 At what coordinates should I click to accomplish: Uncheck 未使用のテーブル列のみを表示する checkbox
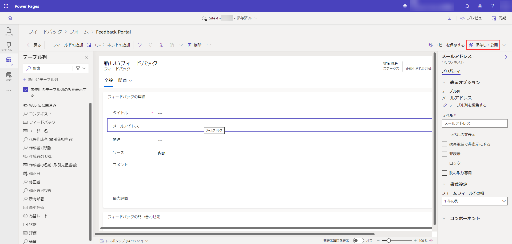click(x=26, y=90)
